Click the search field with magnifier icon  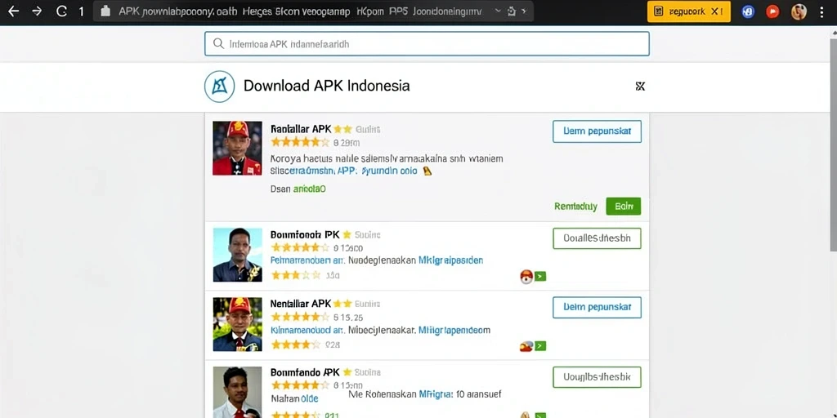click(x=427, y=44)
